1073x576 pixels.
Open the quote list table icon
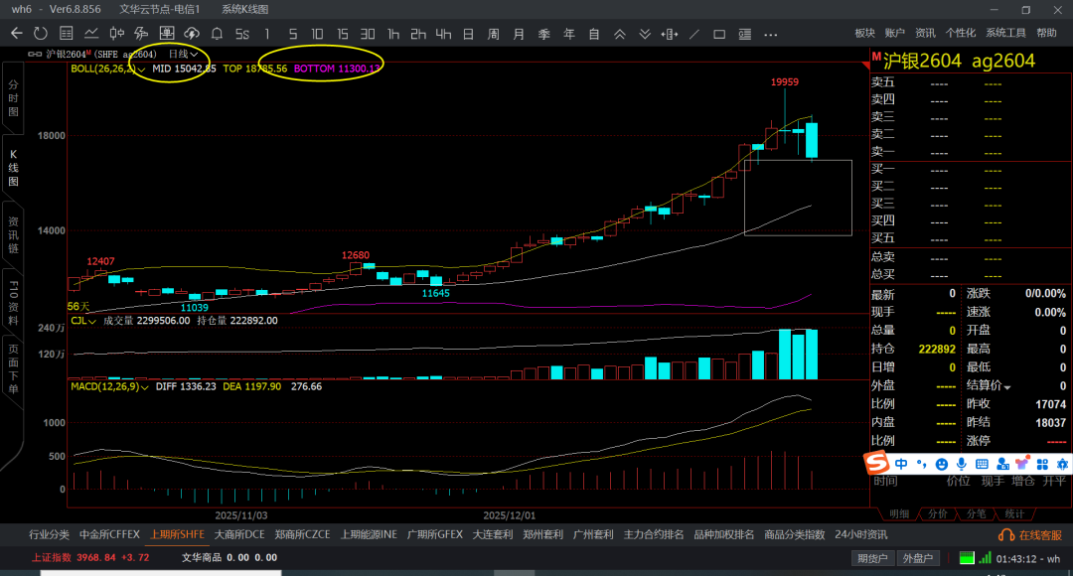(67, 34)
